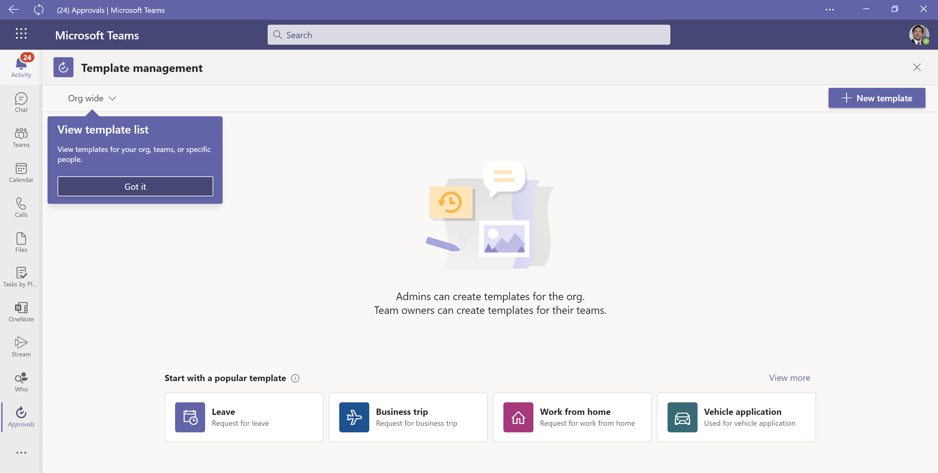The image size is (938, 473).
Task: Go to Teams in the sidebar
Action: click(x=21, y=137)
